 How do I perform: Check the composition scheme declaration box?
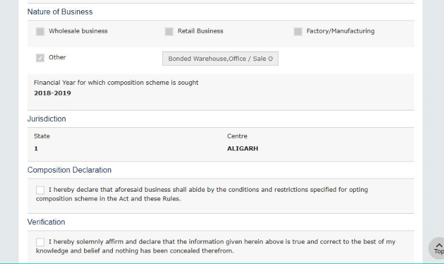pos(40,190)
